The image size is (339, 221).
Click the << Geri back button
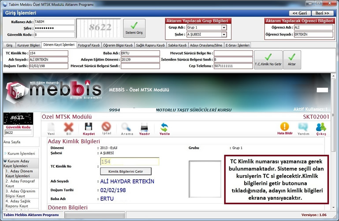(x=300, y=13)
